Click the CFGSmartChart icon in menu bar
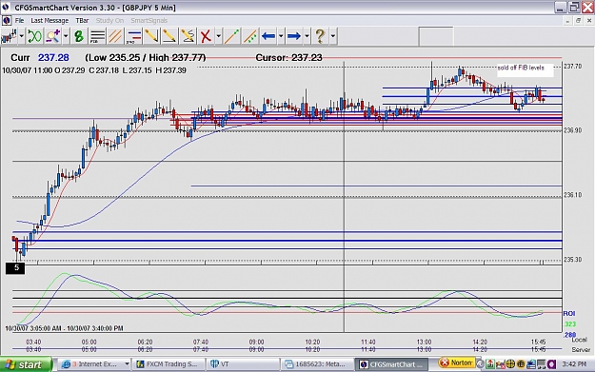595x372 pixels. pyautogui.click(x=7, y=21)
